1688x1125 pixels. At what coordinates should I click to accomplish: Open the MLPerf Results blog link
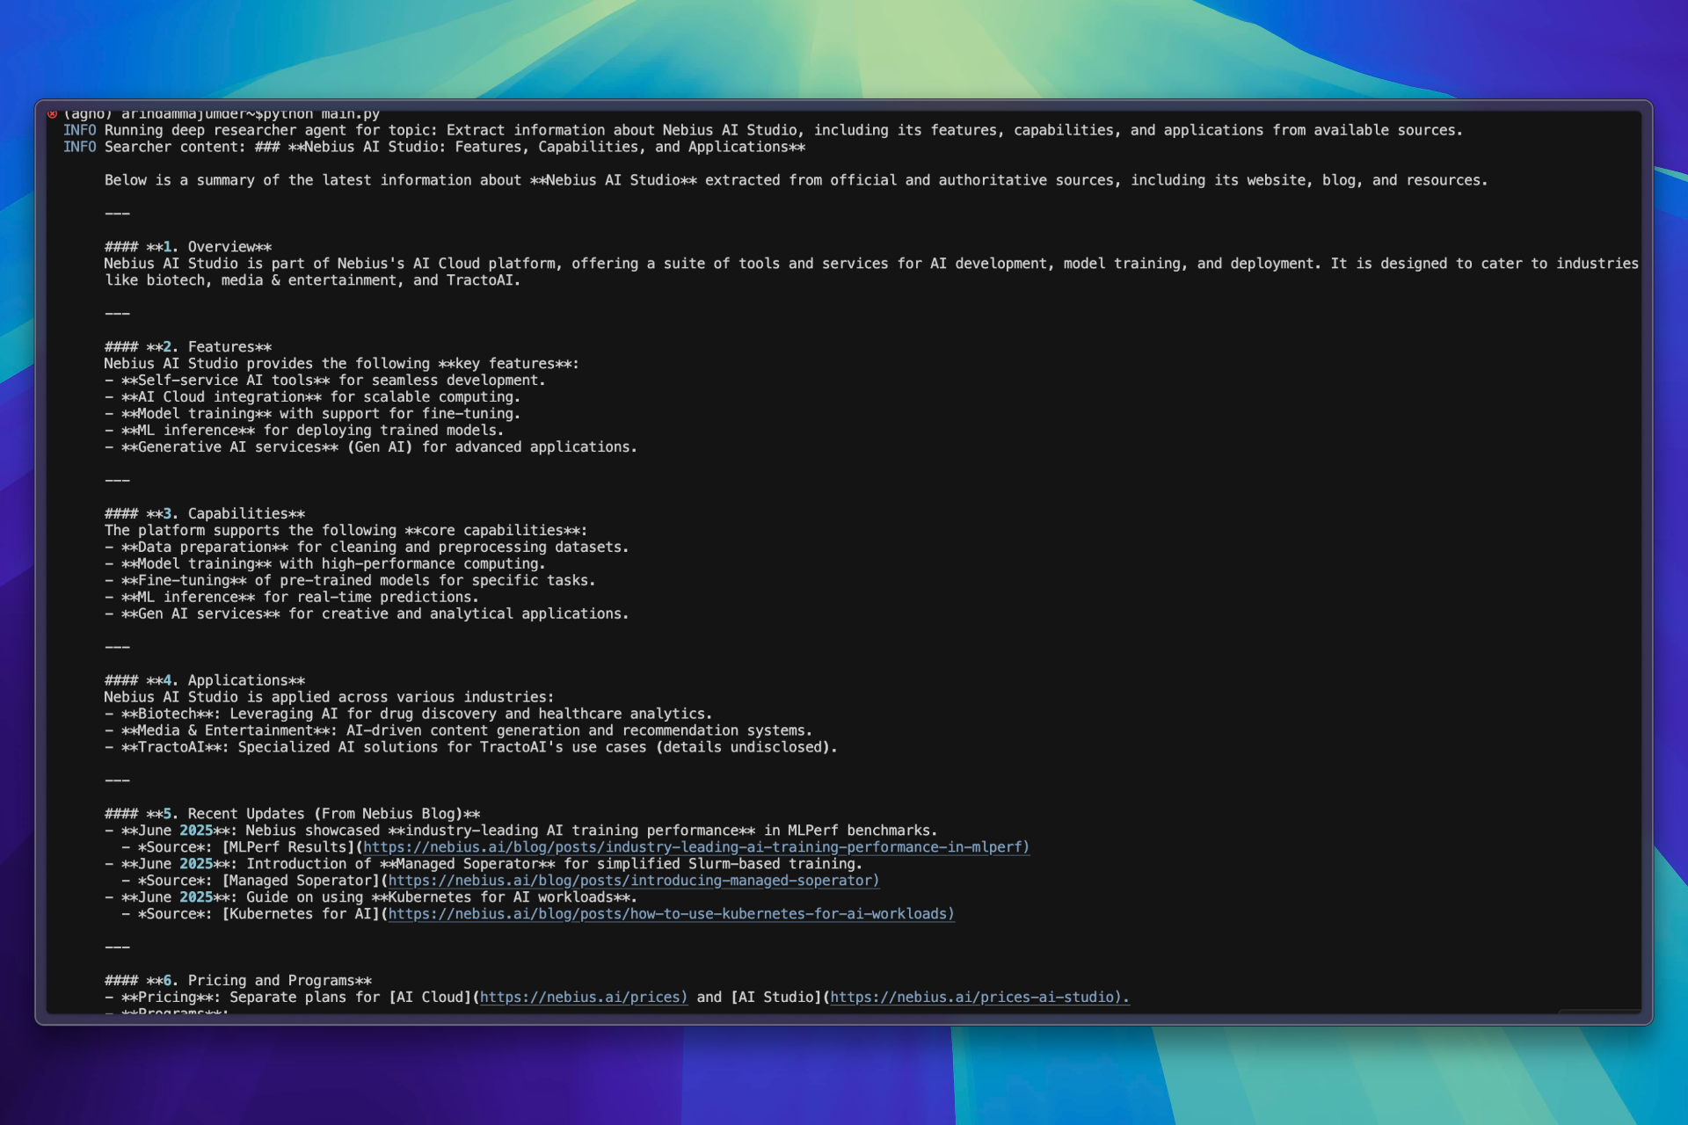[x=695, y=847]
